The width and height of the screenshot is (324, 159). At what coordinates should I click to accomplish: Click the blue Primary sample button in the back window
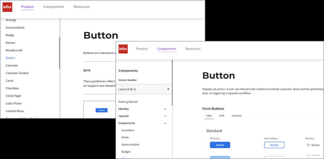point(102,110)
